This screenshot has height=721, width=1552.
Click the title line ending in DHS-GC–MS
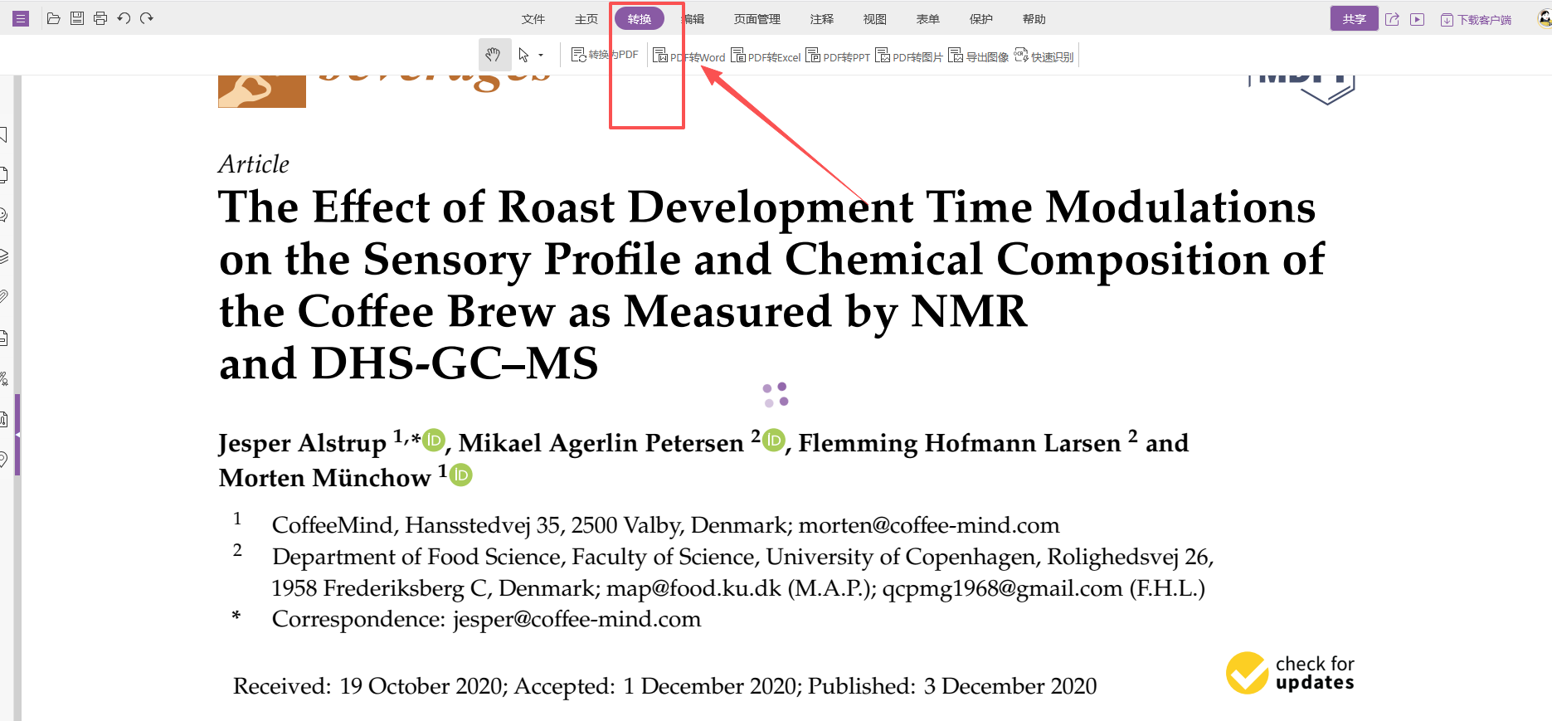click(x=408, y=363)
